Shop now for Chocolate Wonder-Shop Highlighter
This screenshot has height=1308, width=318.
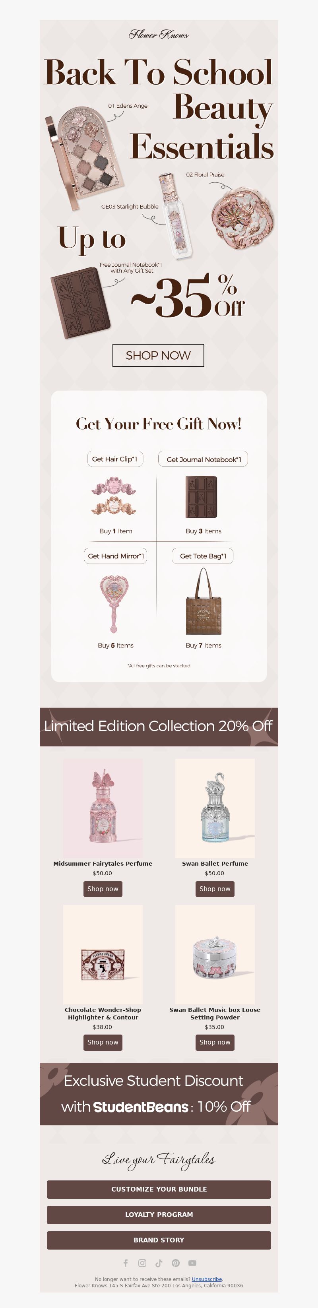coord(103,1043)
